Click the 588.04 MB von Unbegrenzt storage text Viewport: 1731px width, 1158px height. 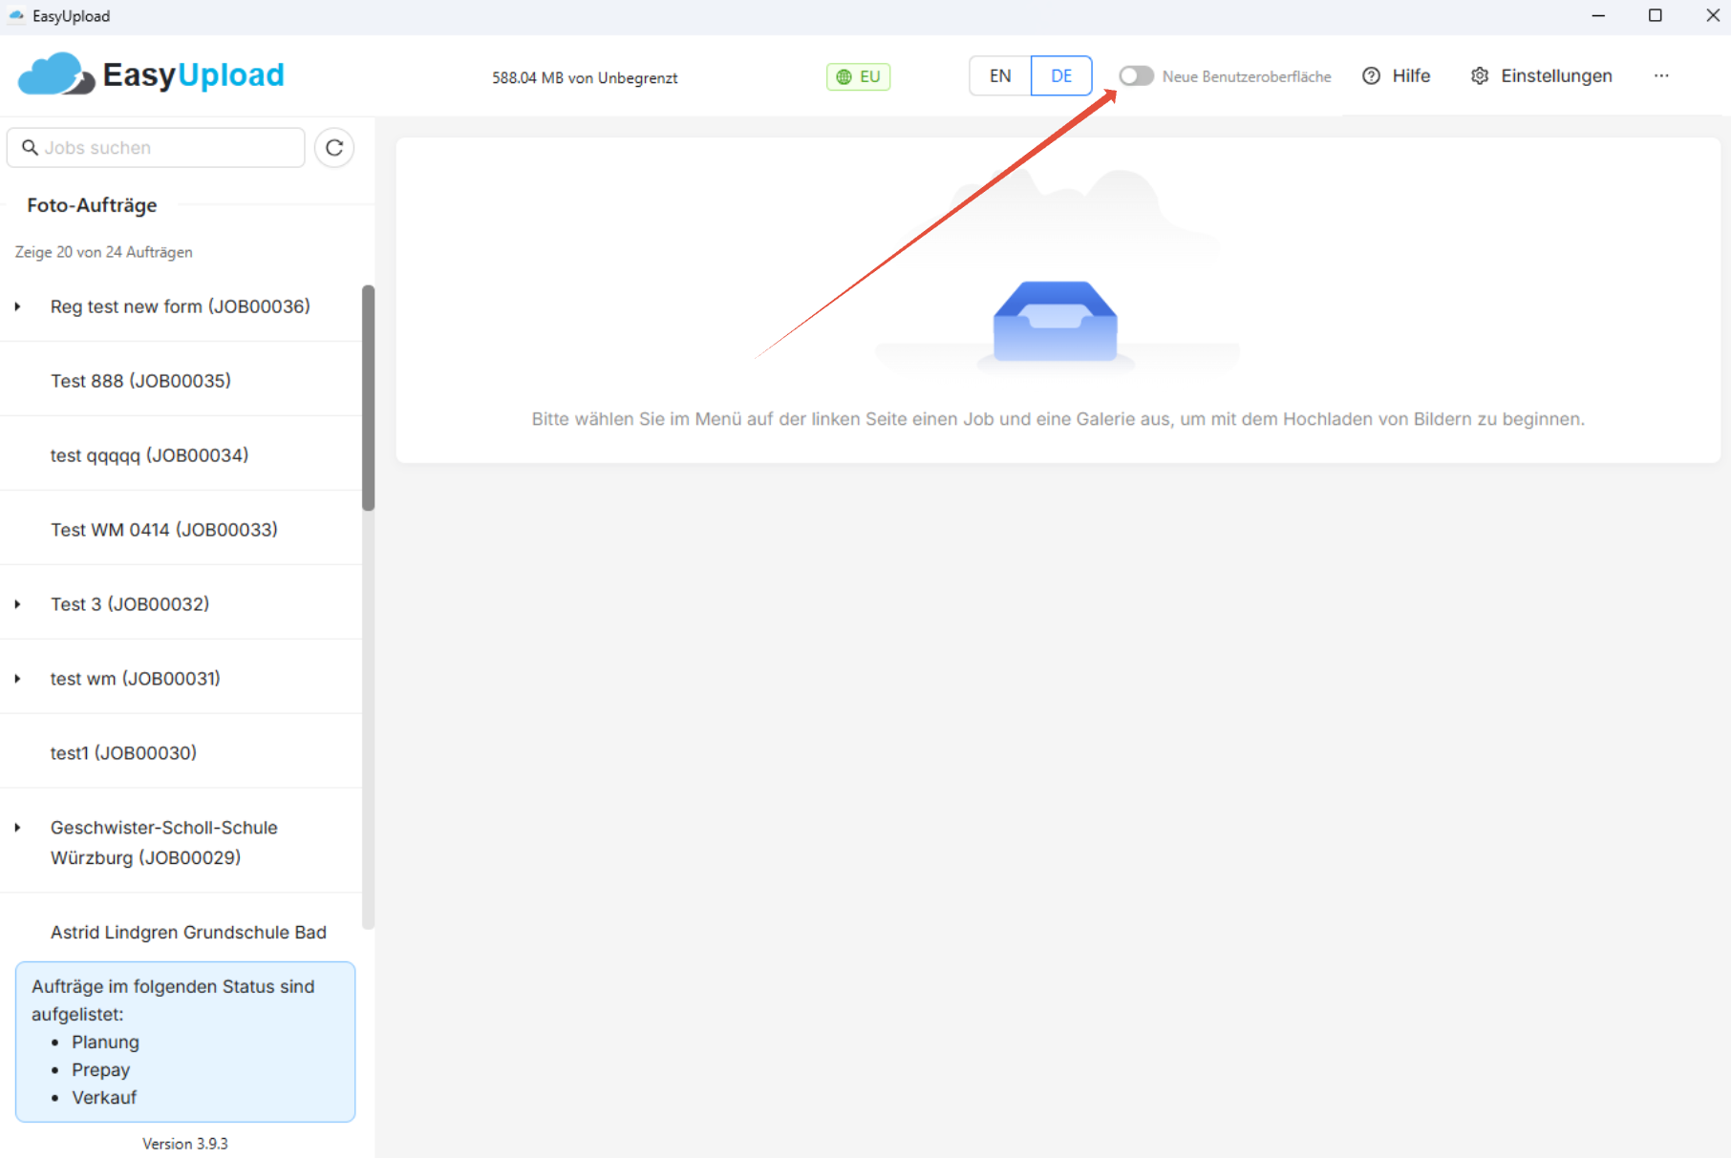coord(585,78)
